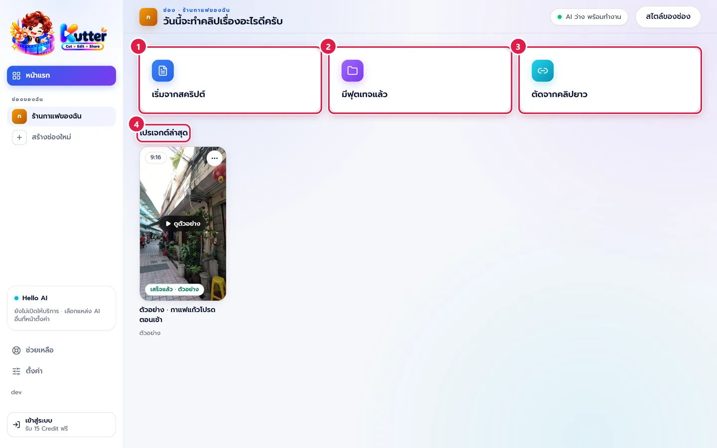This screenshot has height=448, width=717.
Task: Click the orange channel avatar in header
Action: point(148,17)
